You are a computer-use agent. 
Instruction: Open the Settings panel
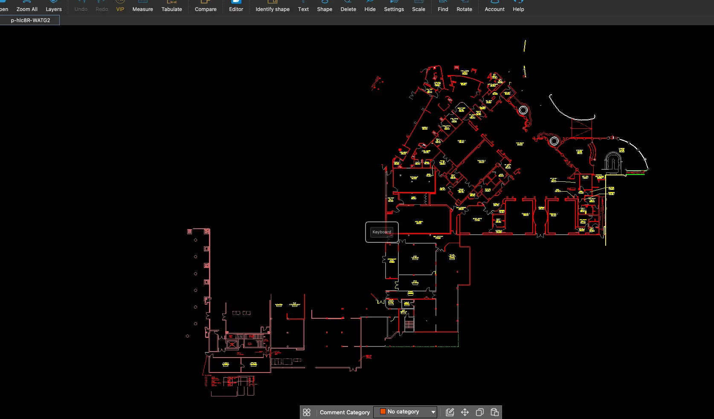click(x=394, y=6)
